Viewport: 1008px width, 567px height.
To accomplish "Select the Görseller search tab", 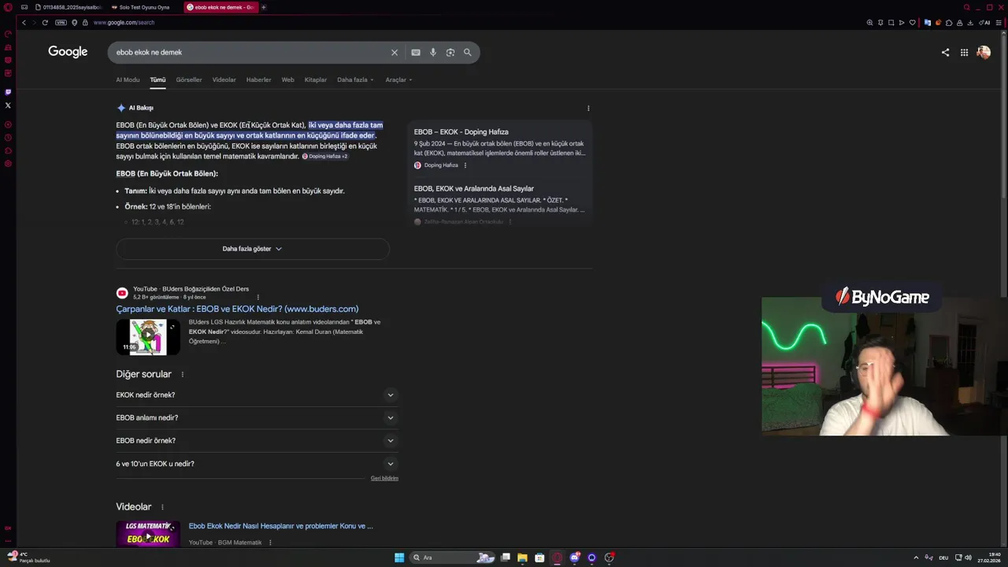I will (189, 80).
